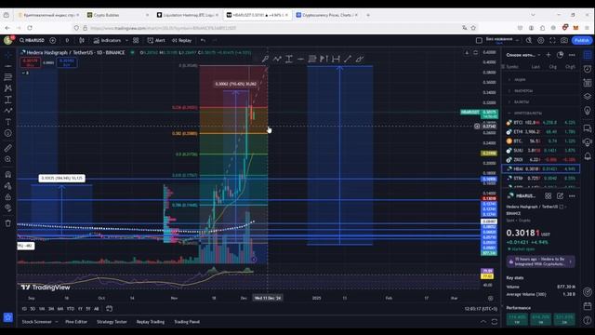This screenshot has height=335, width=595.
Task: Take a chart snapshot with the camera icon
Action: pos(564,40)
